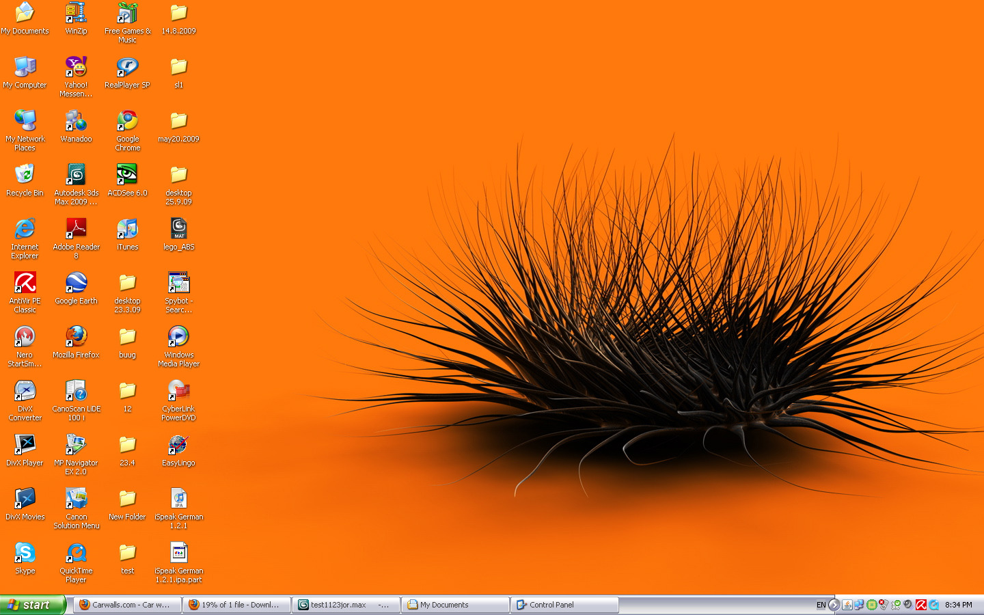Select the Recycle Bin icon
Screen dimensions: 984x615
point(25,175)
